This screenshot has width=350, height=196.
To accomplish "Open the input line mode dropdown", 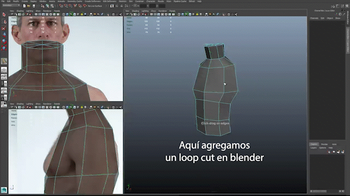I will [x=135, y=6].
